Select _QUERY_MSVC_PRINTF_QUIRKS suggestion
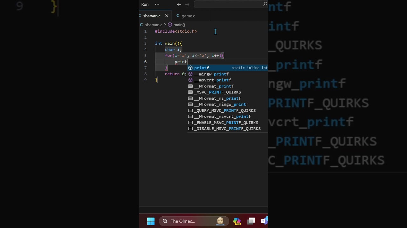407x228 pixels. point(227,111)
